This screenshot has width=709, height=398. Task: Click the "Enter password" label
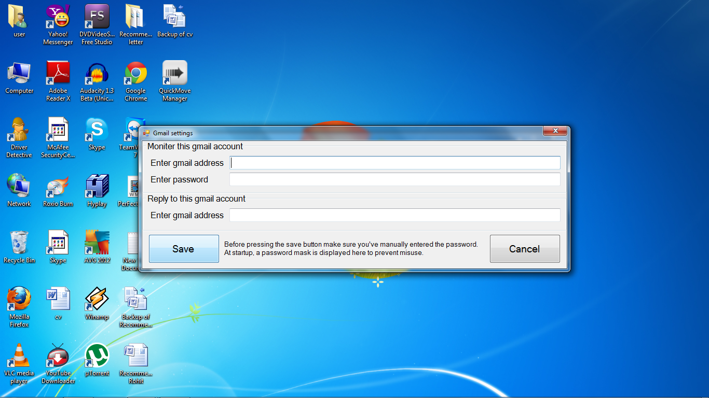tap(179, 179)
